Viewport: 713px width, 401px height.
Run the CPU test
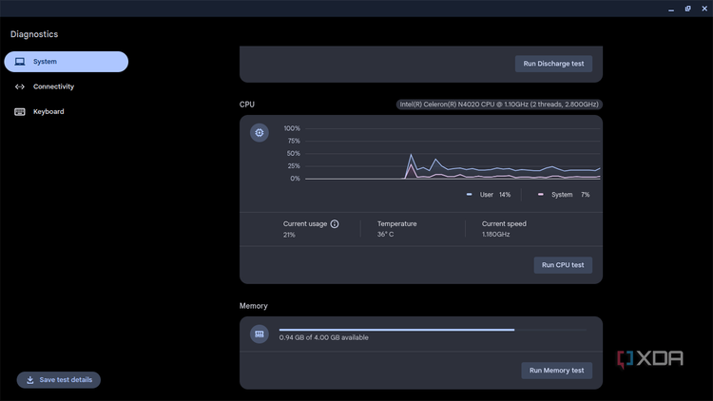(x=563, y=265)
